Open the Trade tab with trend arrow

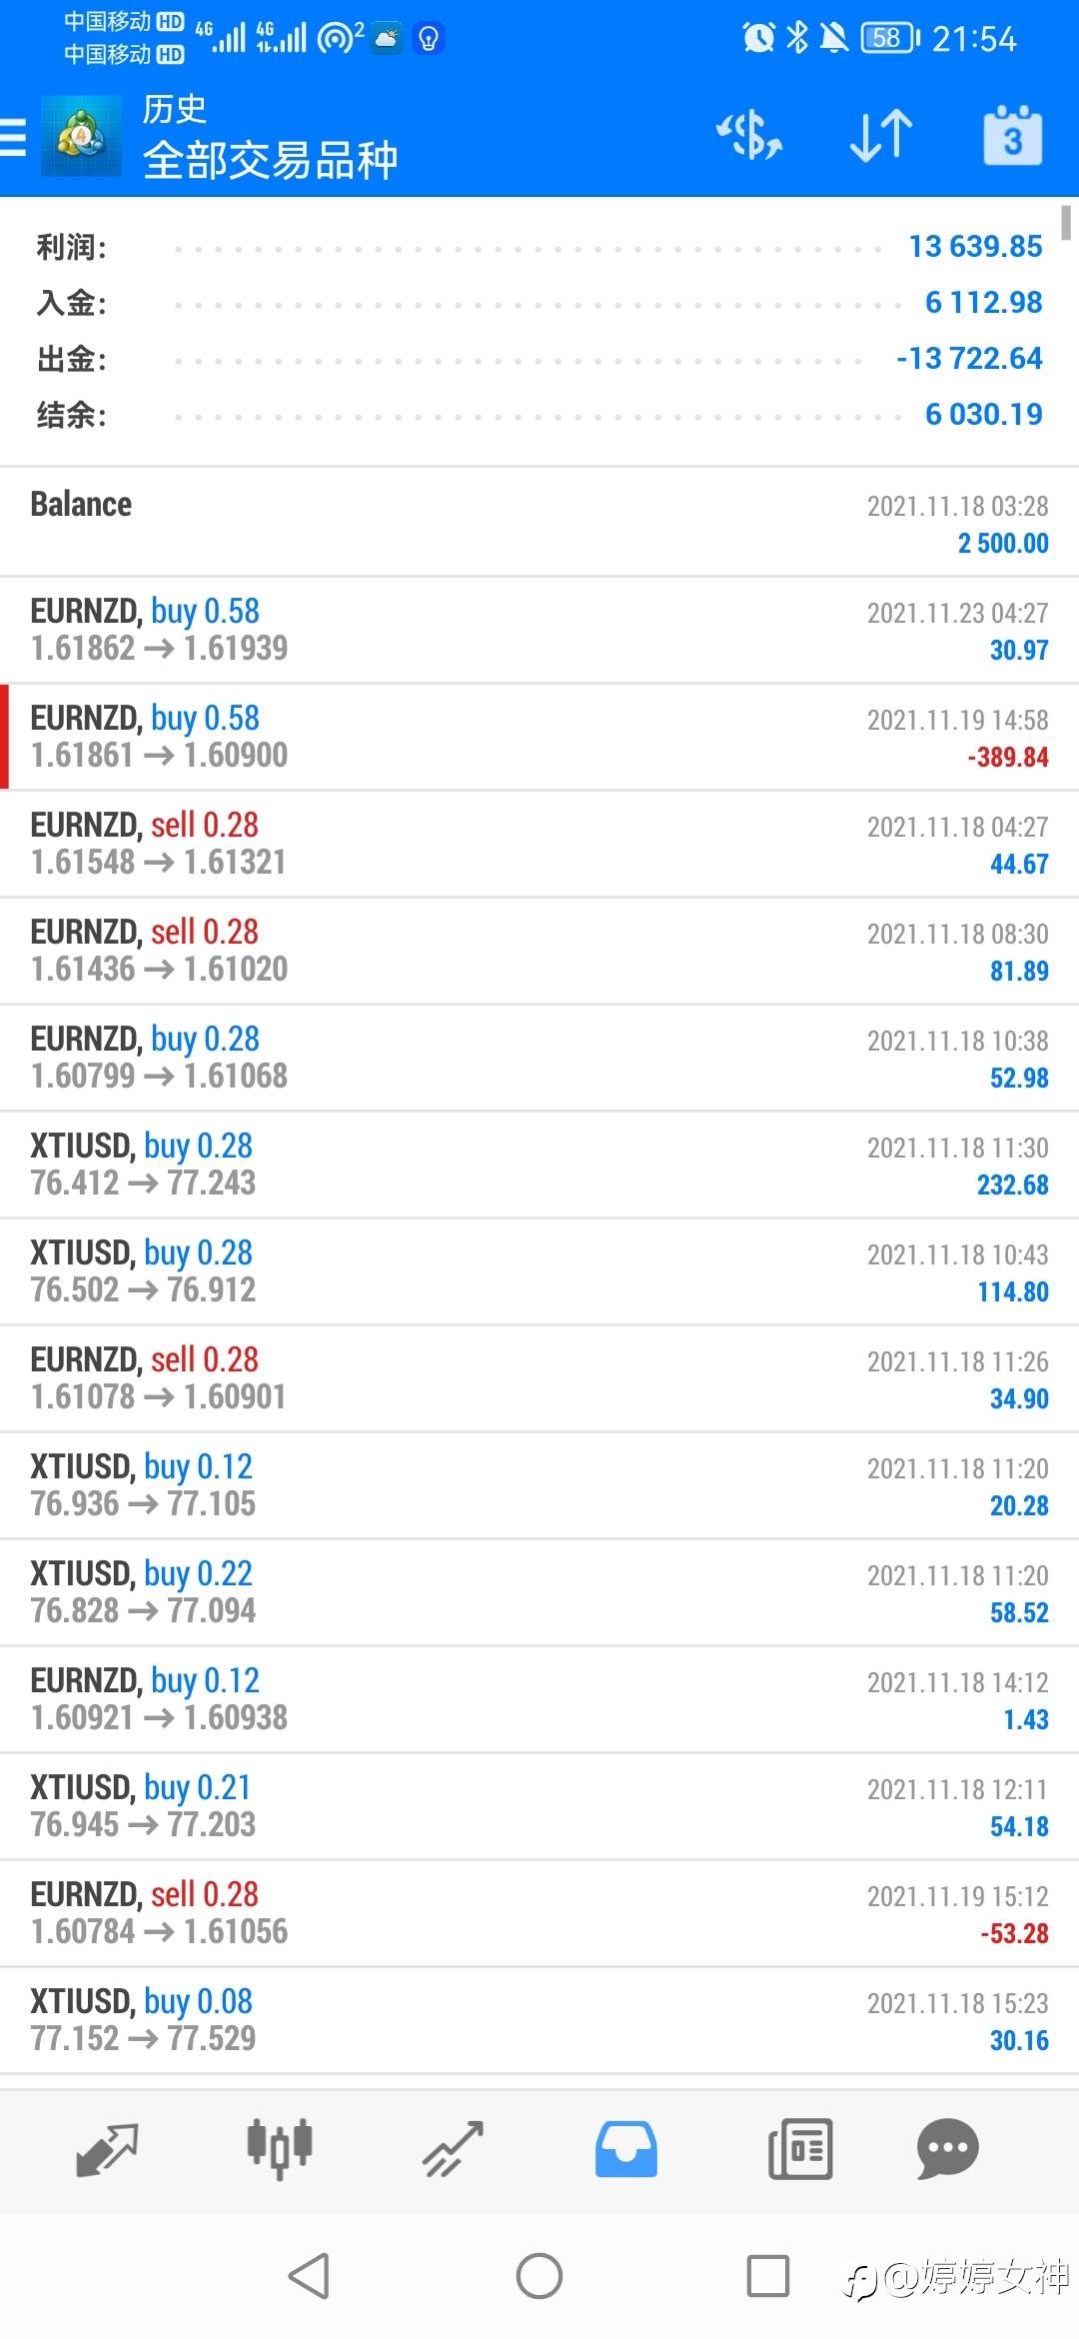(453, 2149)
